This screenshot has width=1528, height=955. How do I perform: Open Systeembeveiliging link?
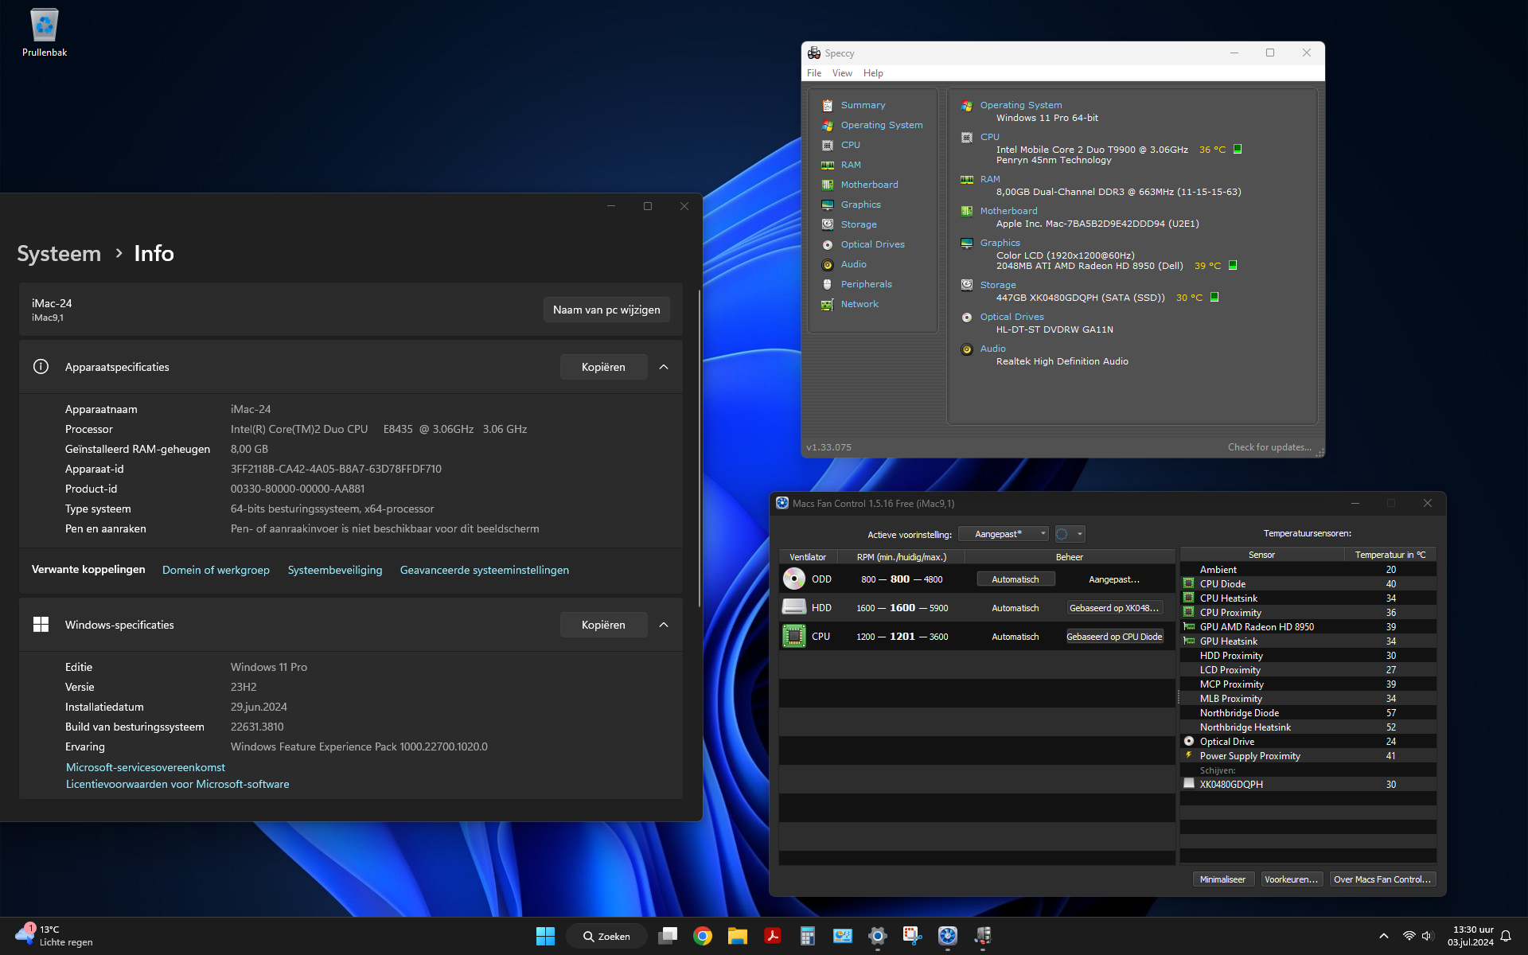[335, 570]
